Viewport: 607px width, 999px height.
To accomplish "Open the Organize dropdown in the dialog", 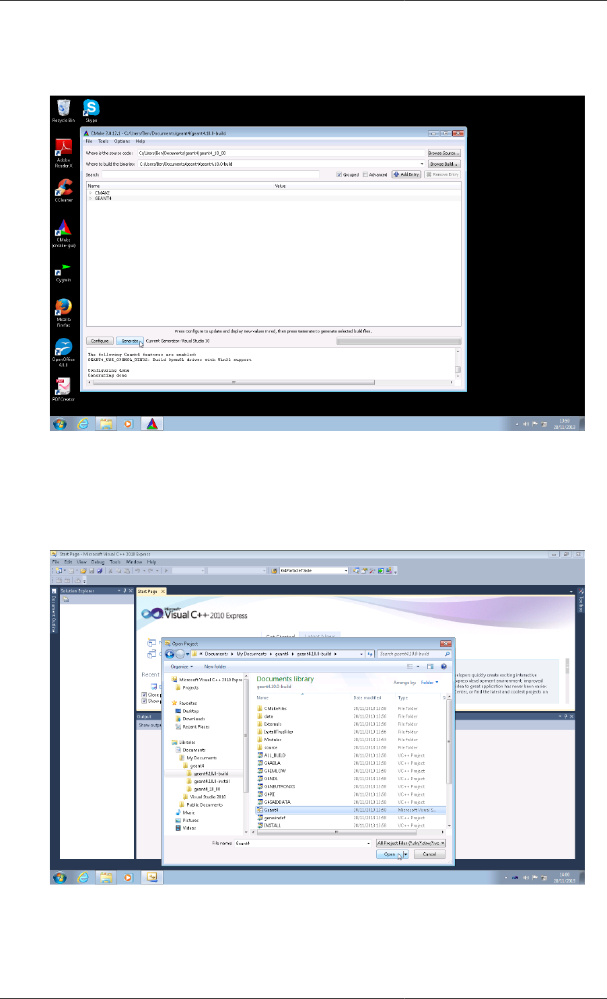I will tap(182, 666).
